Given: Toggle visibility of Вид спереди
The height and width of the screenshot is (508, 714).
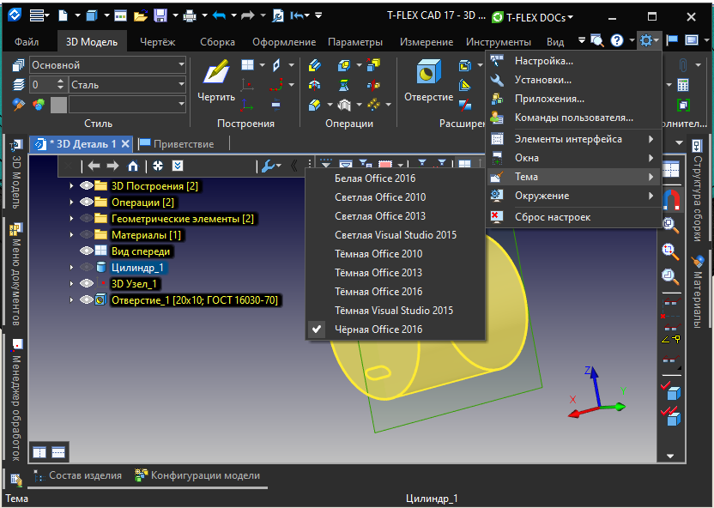Looking at the screenshot, I should pos(86,251).
